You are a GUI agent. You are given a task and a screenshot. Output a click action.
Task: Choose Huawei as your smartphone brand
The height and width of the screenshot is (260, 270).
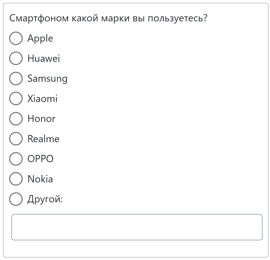click(x=16, y=58)
